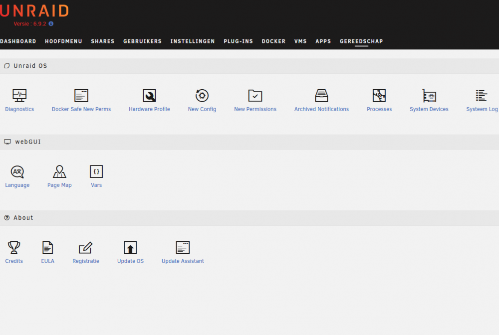This screenshot has height=335, width=499.
Task: Open the Credits trophy icon
Action: pos(13,247)
